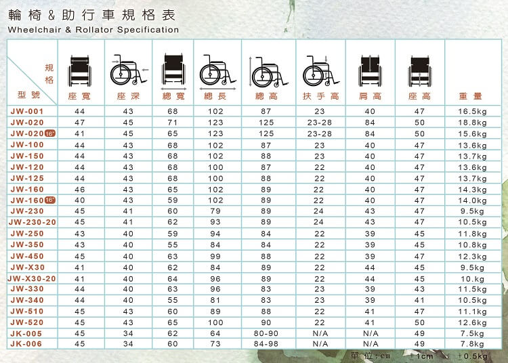The image size is (508, 363).
Task: Click the ±0.5kg tolerance note
Action: tap(472, 356)
